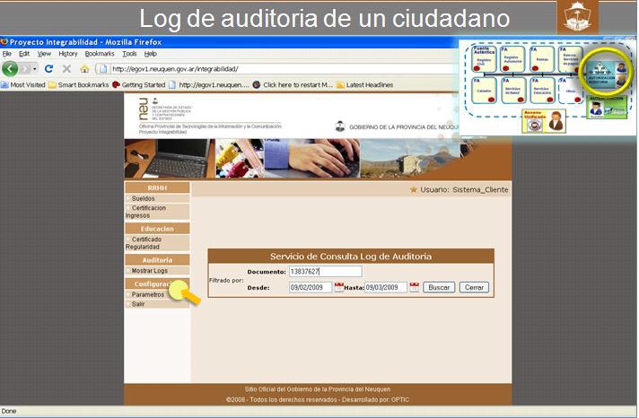Go to the home page icon
Screen dimensions: 639x418
84,69
